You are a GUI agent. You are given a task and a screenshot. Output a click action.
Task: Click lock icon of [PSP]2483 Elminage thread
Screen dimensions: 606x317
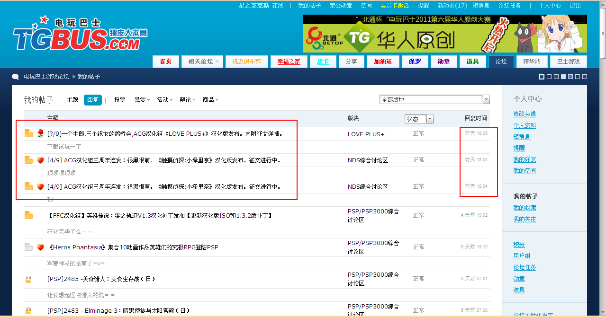(28, 311)
